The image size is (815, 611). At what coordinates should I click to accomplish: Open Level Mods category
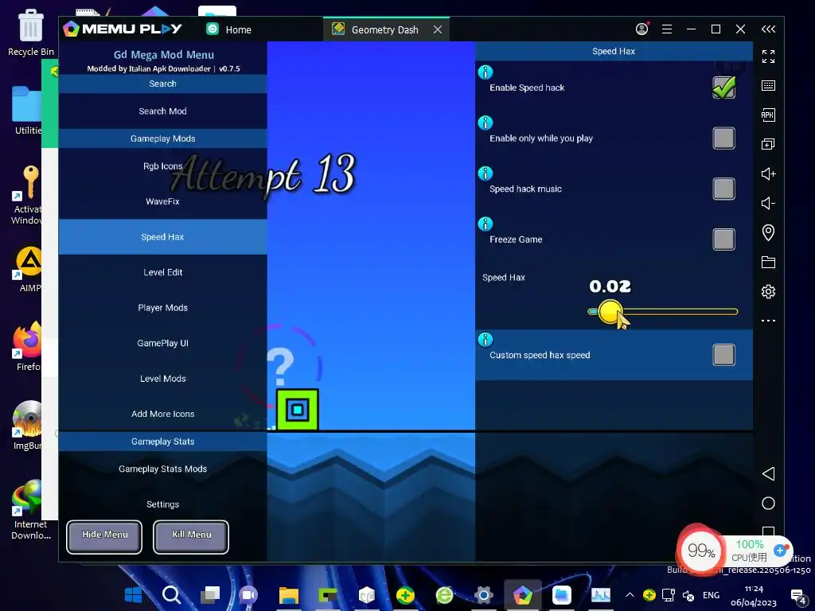tap(162, 378)
